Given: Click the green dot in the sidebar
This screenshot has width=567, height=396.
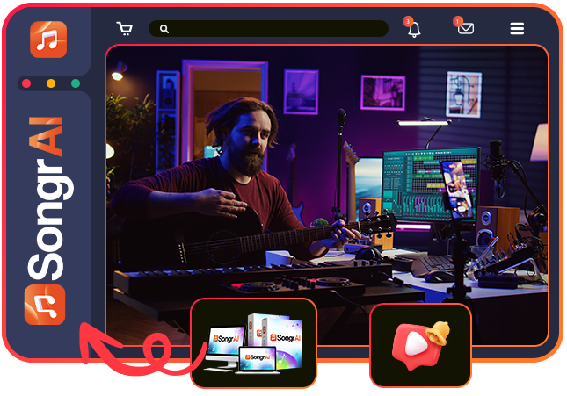Looking at the screenshot, I should tap(76, 83).
